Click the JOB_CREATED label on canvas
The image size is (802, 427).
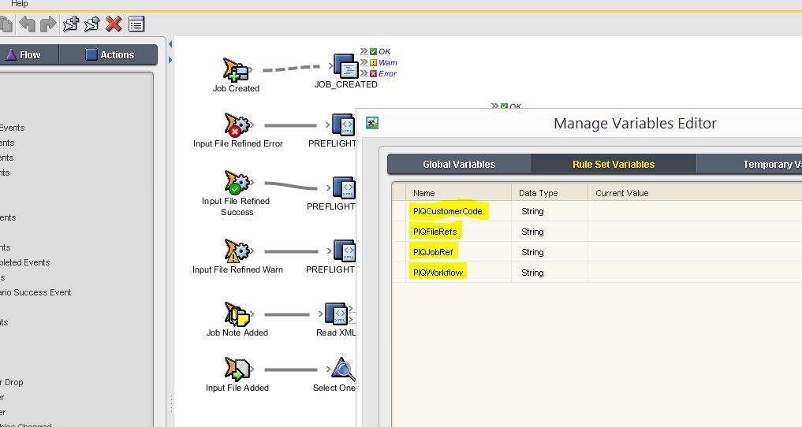coord(345,84)
